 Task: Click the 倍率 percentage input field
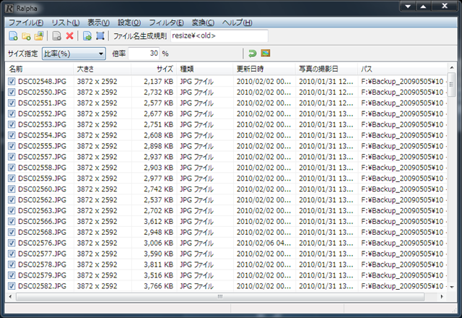point(144,53)
